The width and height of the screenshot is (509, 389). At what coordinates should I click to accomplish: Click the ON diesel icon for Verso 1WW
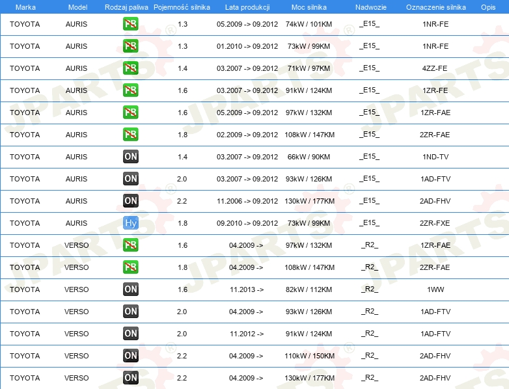130,289
